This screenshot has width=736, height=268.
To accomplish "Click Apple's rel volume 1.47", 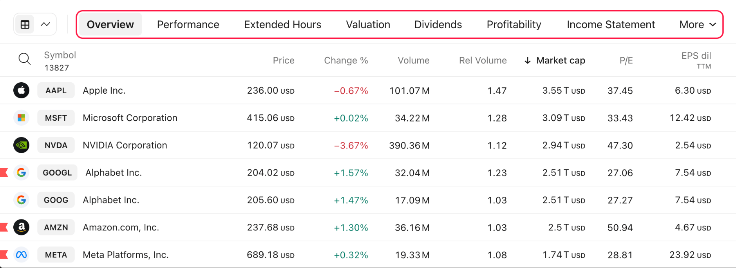I will 497,91.
